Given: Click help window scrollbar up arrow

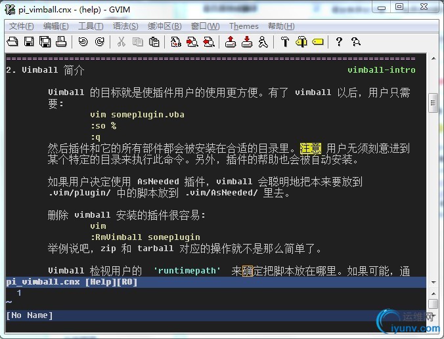Looking at the screenshot, I should tap(433, 58).
